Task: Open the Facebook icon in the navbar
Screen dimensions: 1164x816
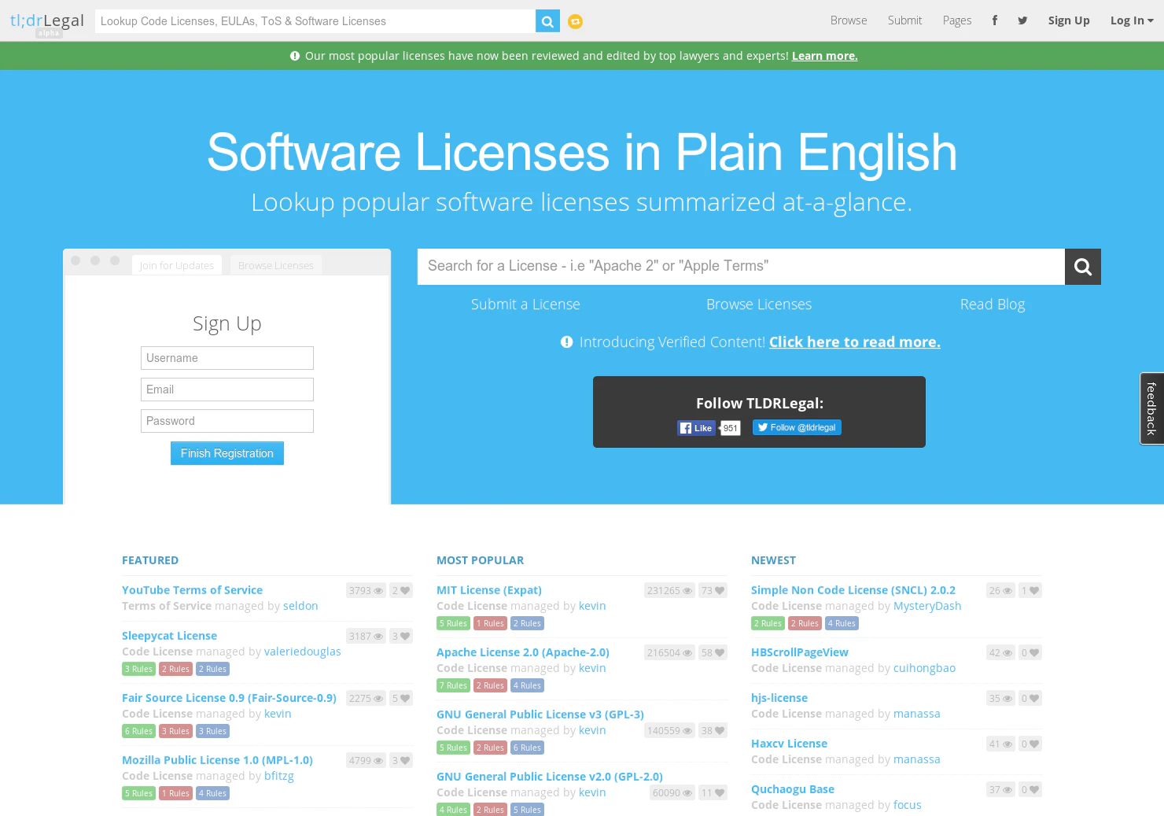Action: (x=995, y=20)
